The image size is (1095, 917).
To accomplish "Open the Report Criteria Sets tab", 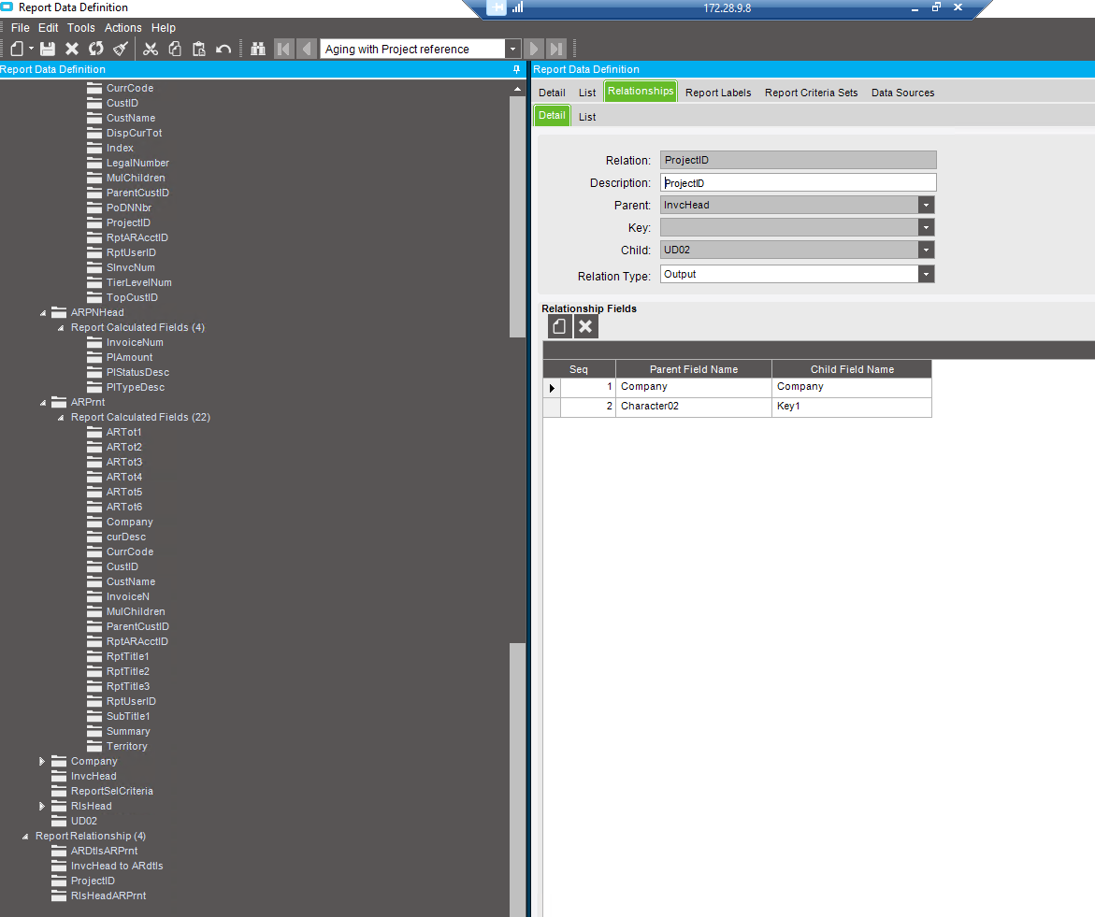I will pos(811,93).
